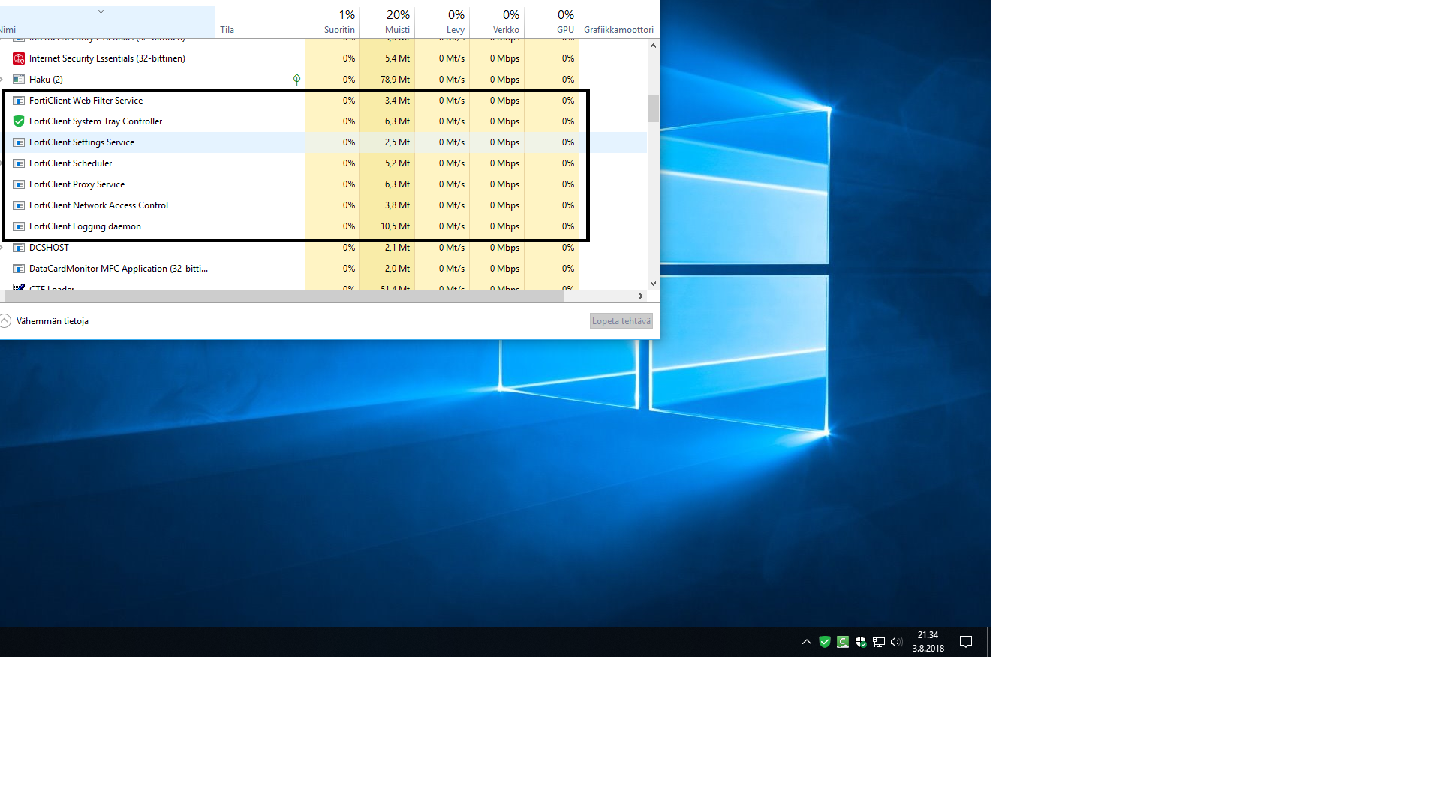Open the green C app in the system tray
Viewport: 1441px width, 810px height.
[843, 642]
